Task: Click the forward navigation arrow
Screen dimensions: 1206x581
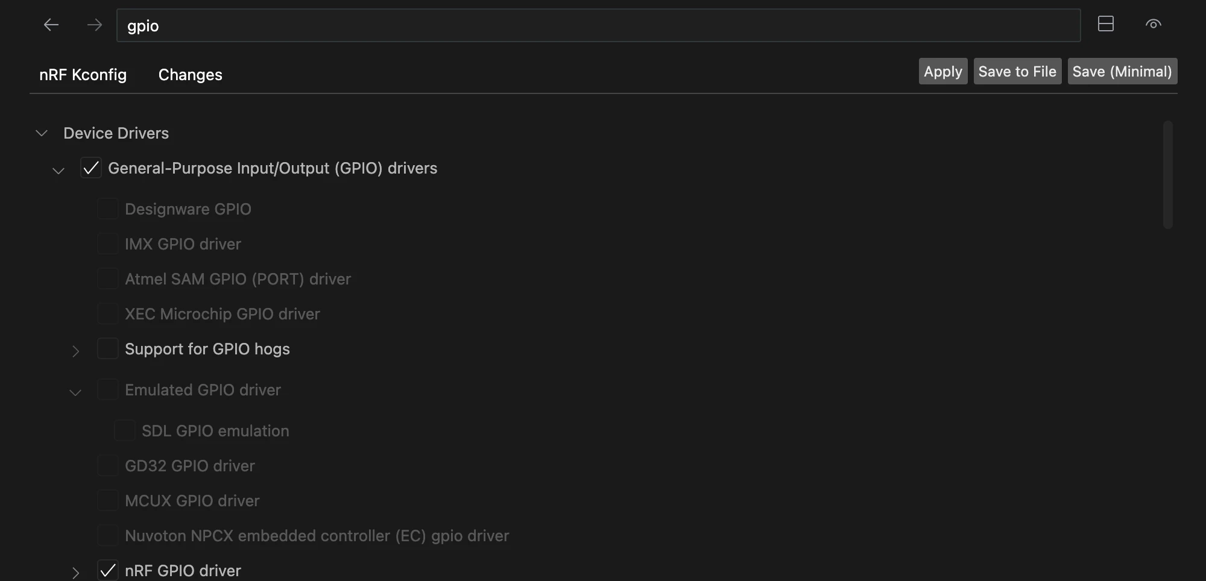Action: [x=95, y=25]
